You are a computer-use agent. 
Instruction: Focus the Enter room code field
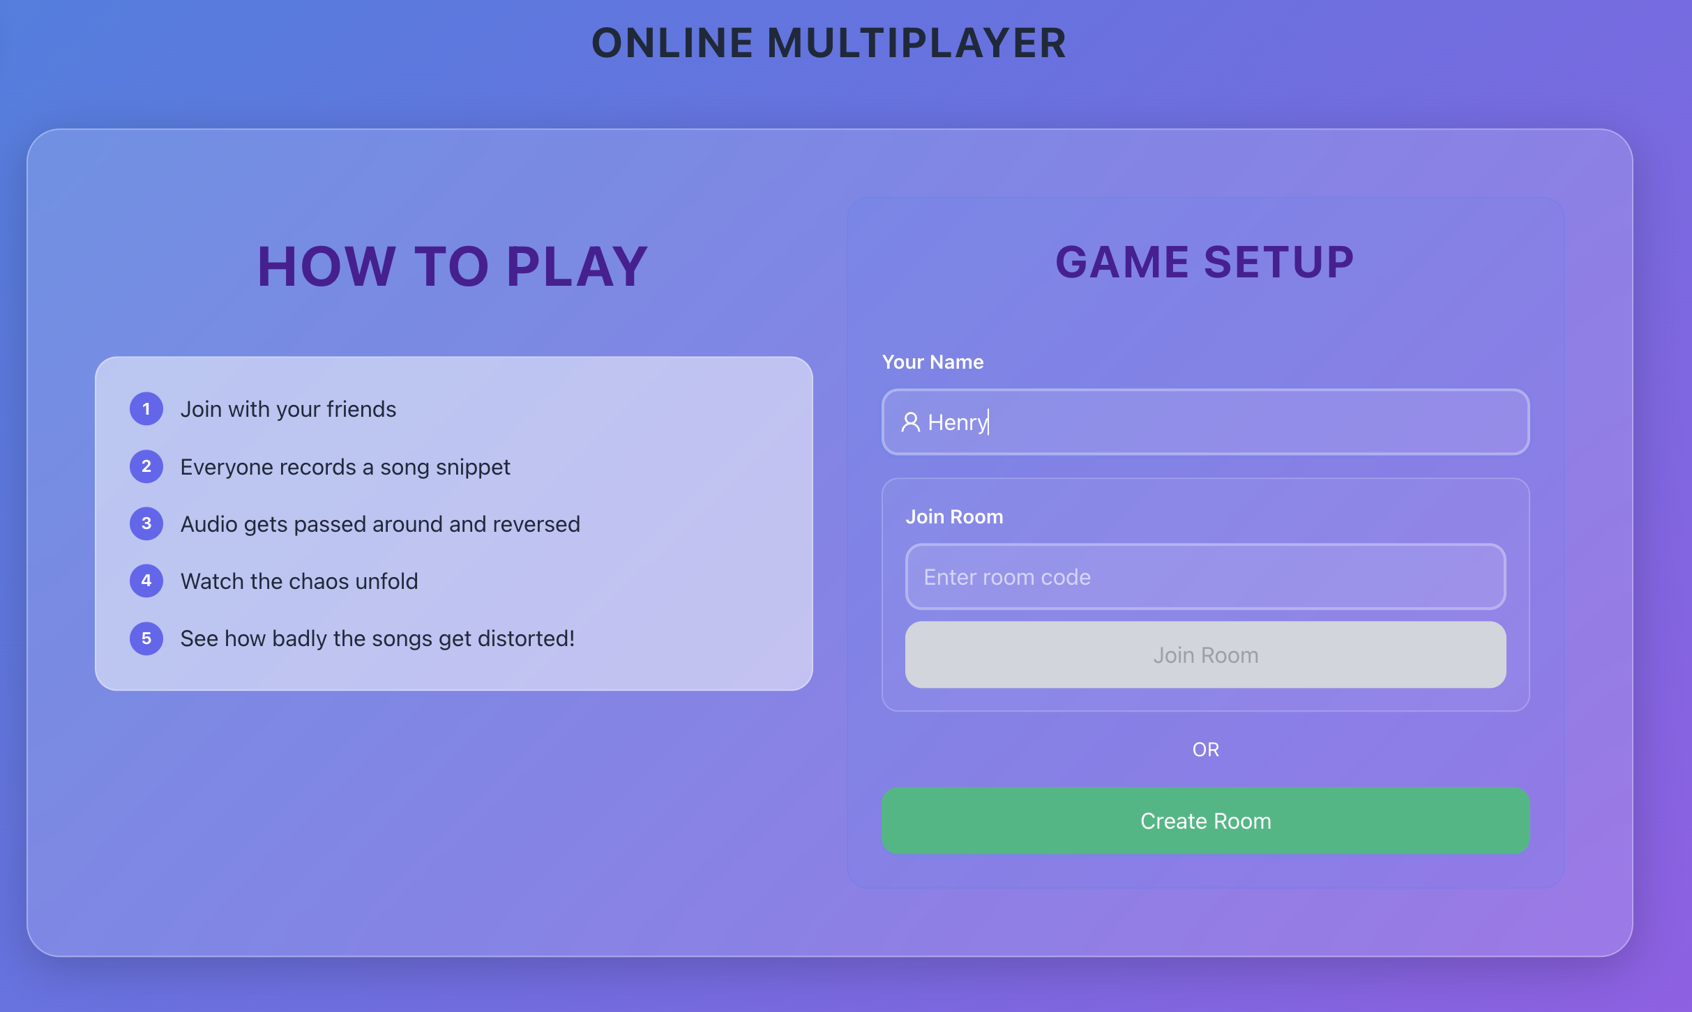1205,577
